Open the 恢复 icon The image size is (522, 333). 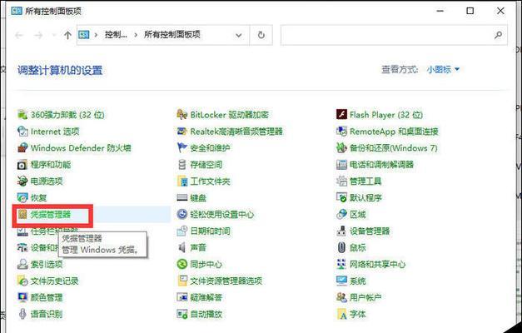click(x=22, y=198)
